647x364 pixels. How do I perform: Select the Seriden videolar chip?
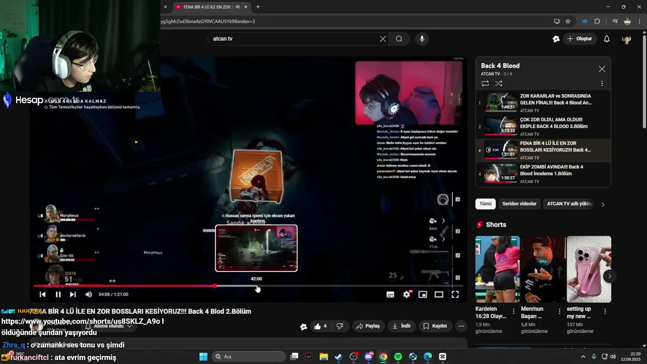(x=519, y=204)
